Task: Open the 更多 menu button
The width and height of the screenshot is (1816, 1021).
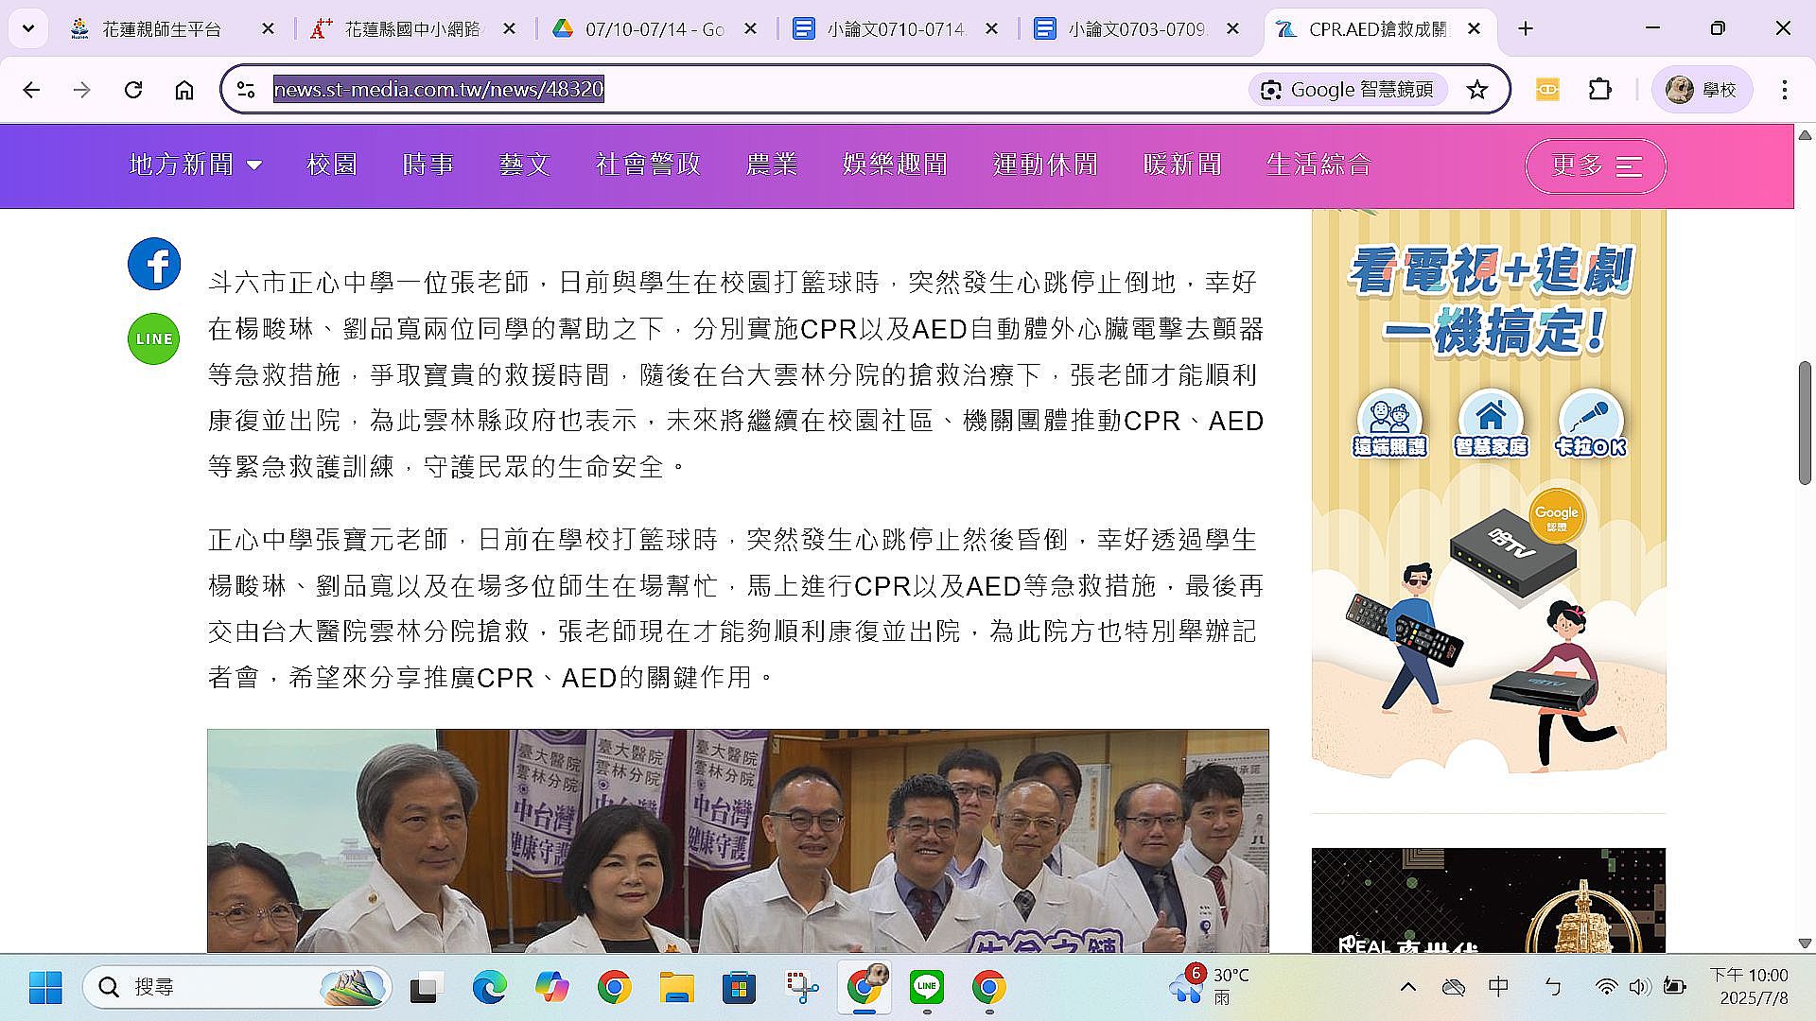Action: click(1595, 166)
